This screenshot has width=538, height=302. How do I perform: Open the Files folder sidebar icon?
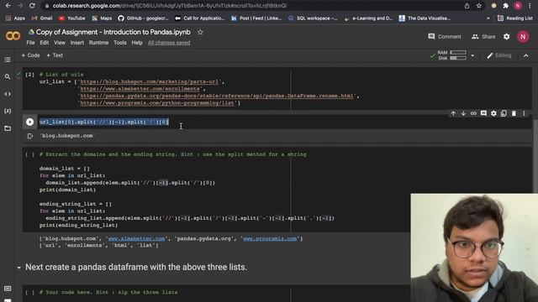[x=8, y=128]
